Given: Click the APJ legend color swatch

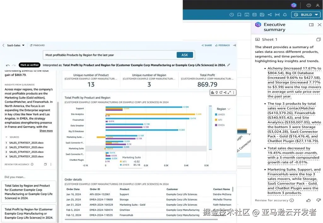Looking at the screenshot, I should tap(216, 120).
